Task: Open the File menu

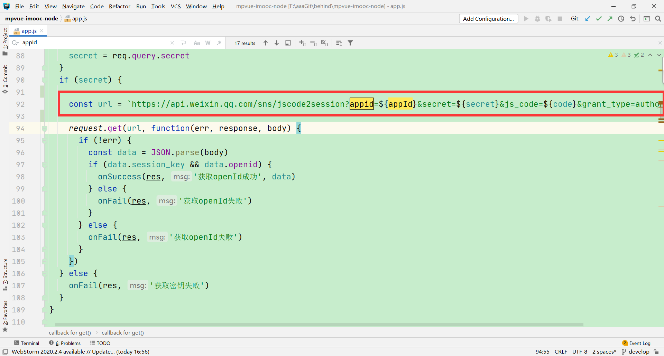Action: [x=19, y=6]
